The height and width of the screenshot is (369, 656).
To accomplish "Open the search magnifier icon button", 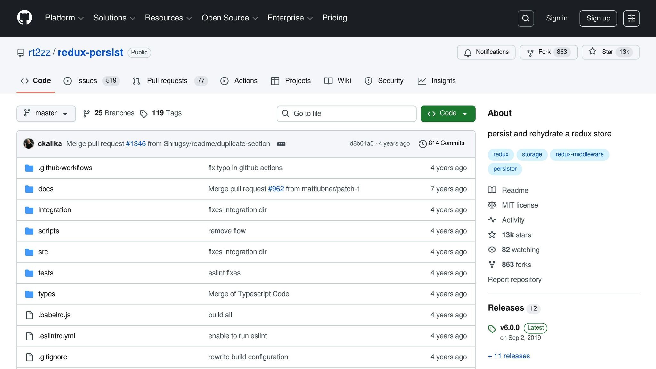I will click(525, 18).
